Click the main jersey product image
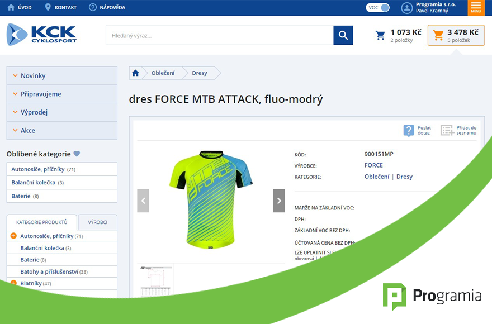This screenshot has width=492, height=324. tap(211, 200)
